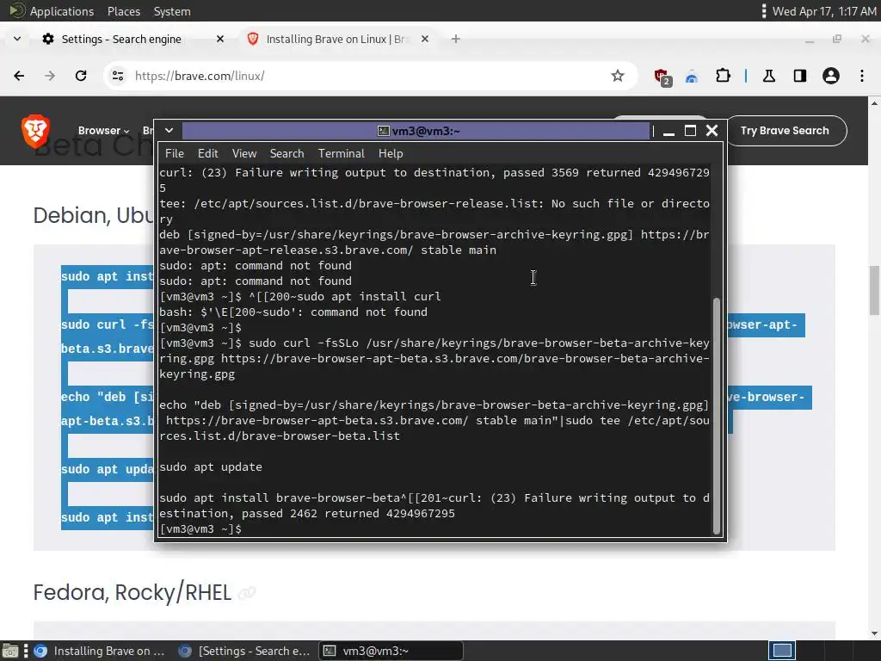Close the Installing Brave on Linux tab
Image resolution: width=881 pixels, height=661 pixels.
pyautogui.click(x=425, y=39)
